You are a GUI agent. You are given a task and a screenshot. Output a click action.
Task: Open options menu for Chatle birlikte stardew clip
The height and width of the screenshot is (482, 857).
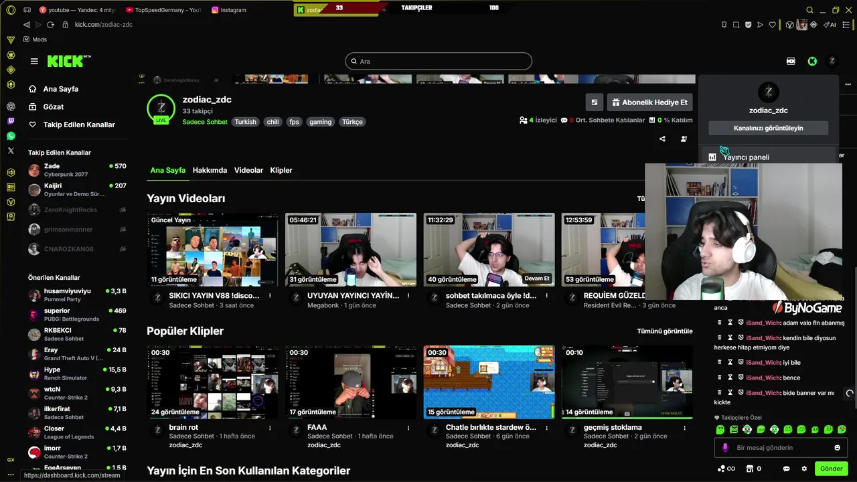(x=546, y=428)
